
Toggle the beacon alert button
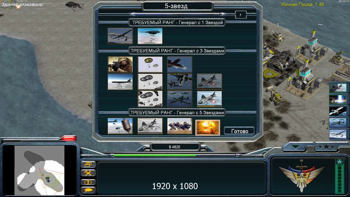88,182
